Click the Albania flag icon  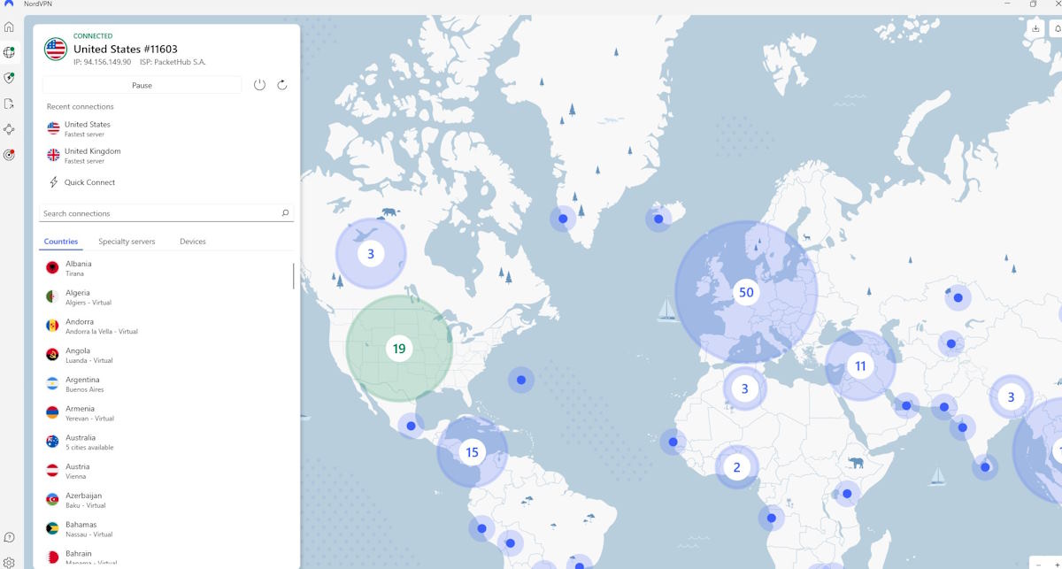point(53,267)
